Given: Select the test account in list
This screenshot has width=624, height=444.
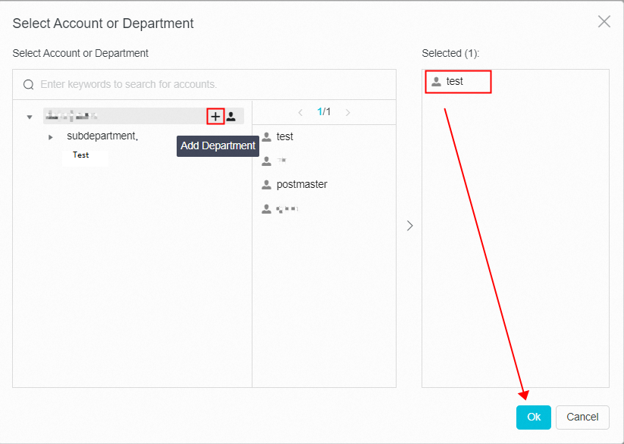Looking at the screenshot, I should point(284,137).
